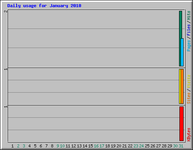Click day 17 on the x-axis
Viewport: 193px width, 150px height.
pyautogui.click(x=102, y=146)
